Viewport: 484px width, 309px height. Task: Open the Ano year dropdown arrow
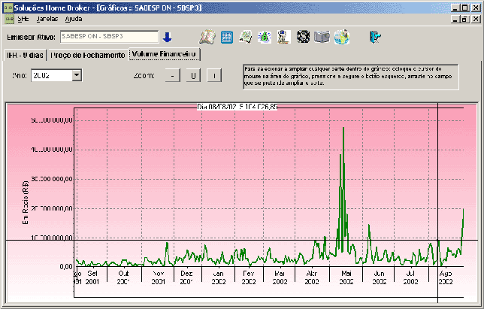point(77,75)
